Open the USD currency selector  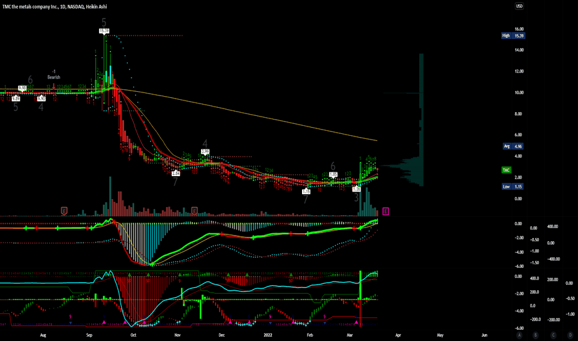click(519, 6)
